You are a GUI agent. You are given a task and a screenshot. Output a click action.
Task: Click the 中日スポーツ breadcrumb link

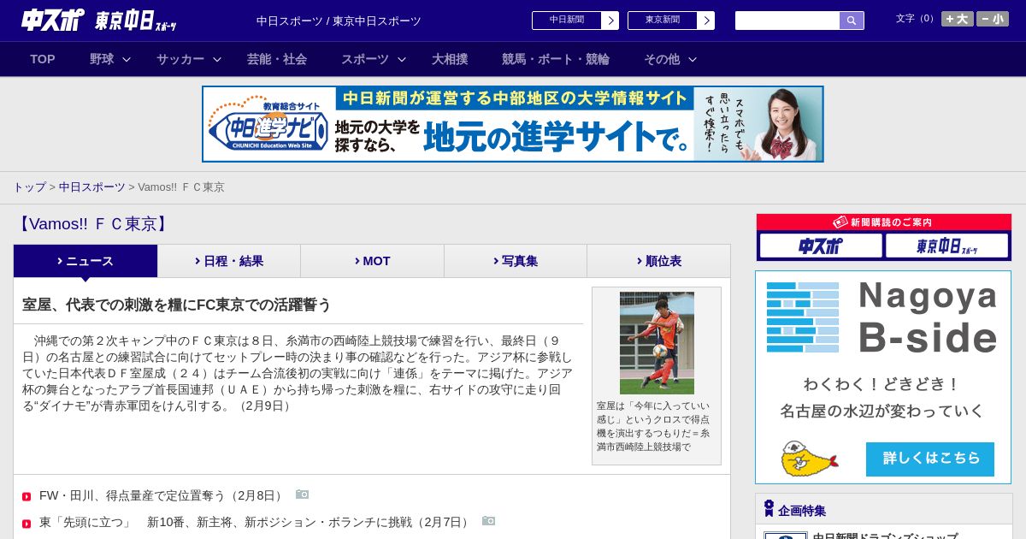point(92,187)
